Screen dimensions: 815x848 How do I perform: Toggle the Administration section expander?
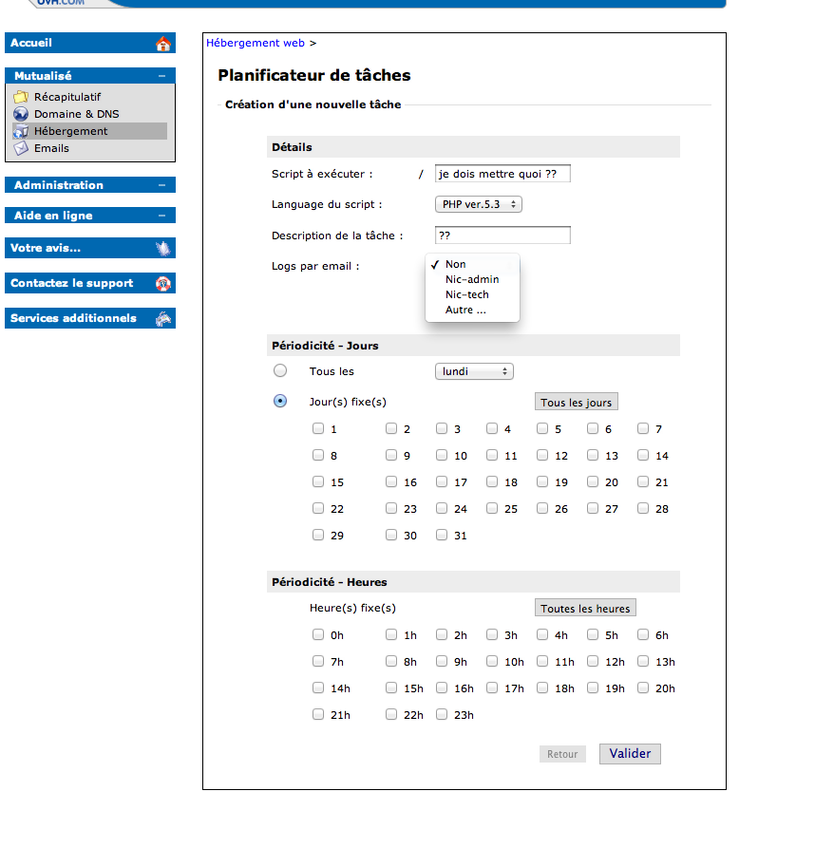point(161,185)
